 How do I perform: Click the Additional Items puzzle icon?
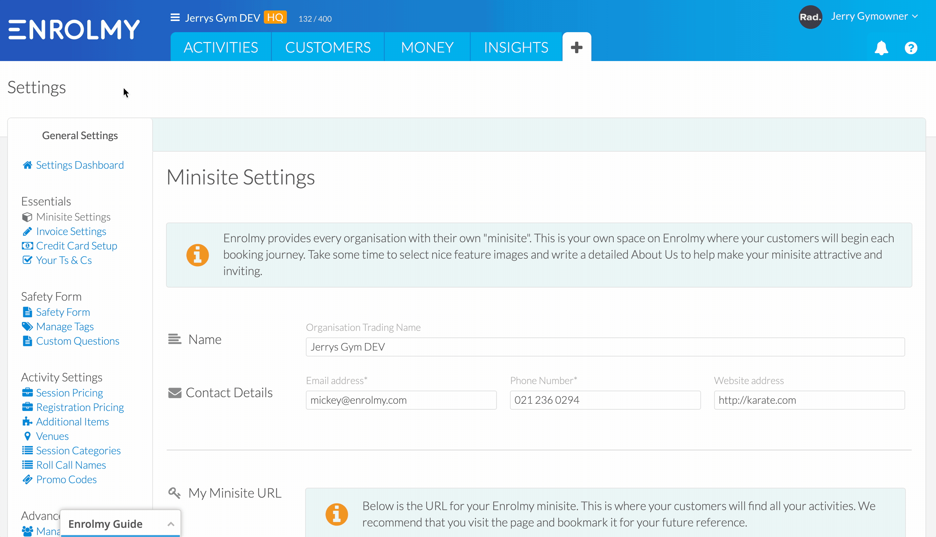tap(27, 421)
